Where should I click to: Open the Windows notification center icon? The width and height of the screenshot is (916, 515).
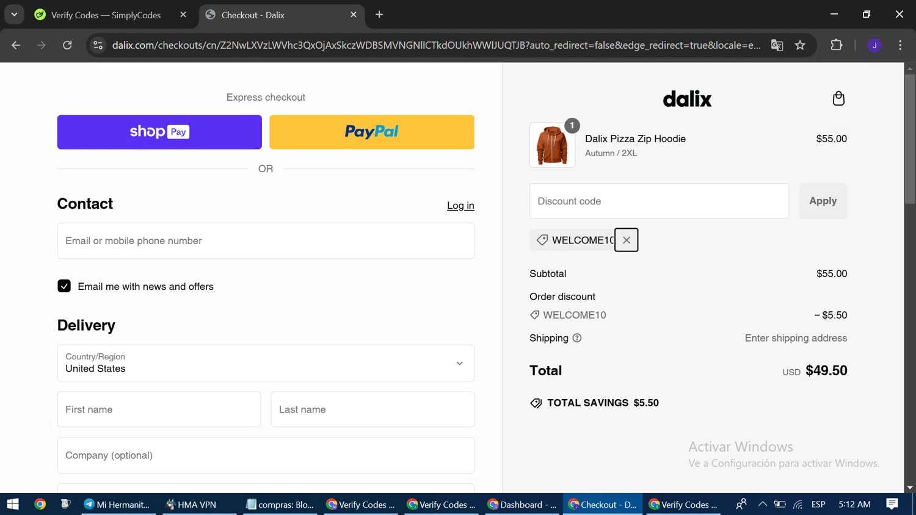coord(892,504)
